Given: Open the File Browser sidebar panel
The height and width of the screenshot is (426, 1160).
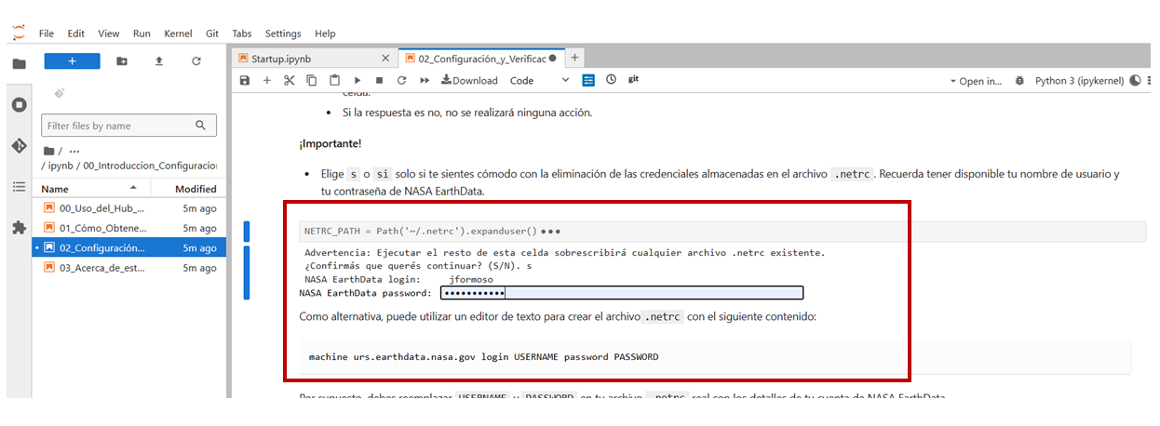Looking at the screenshot, I should click(19, 63).
